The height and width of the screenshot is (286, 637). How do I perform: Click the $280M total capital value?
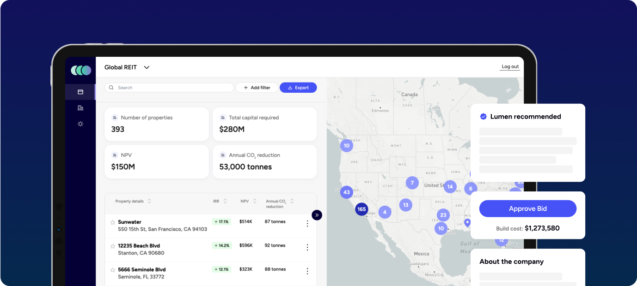[x=232, y=130]
